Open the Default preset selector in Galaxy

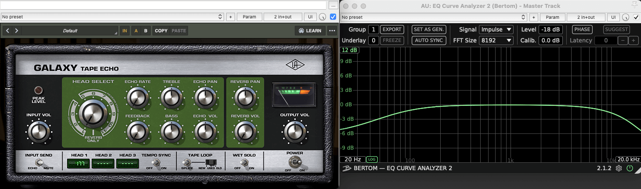point(69,31)
